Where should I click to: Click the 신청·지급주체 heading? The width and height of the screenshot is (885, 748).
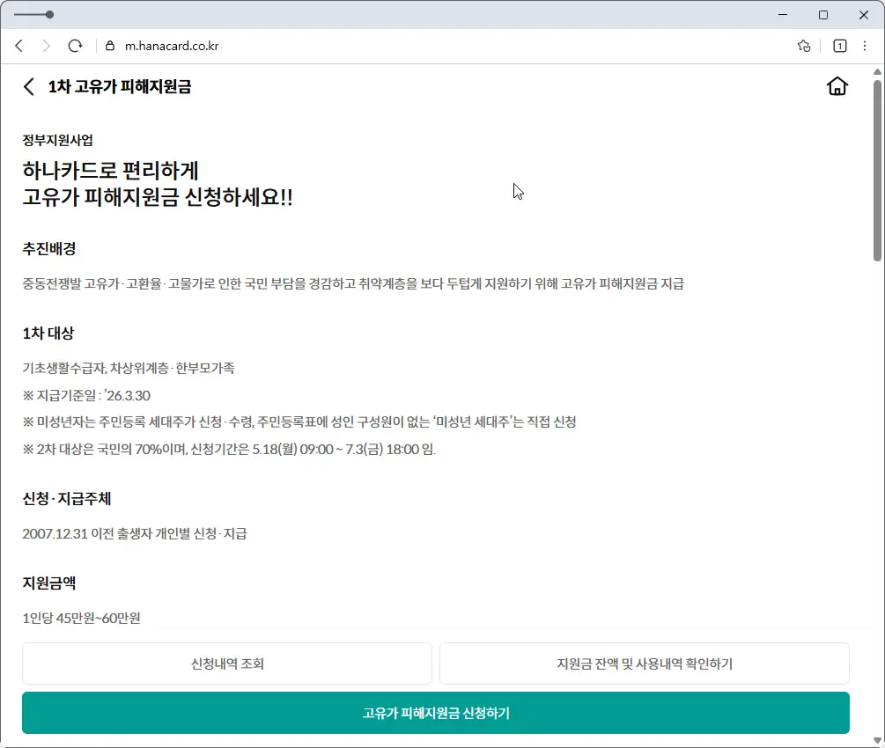pyautogui.click(x=67, y=499)
